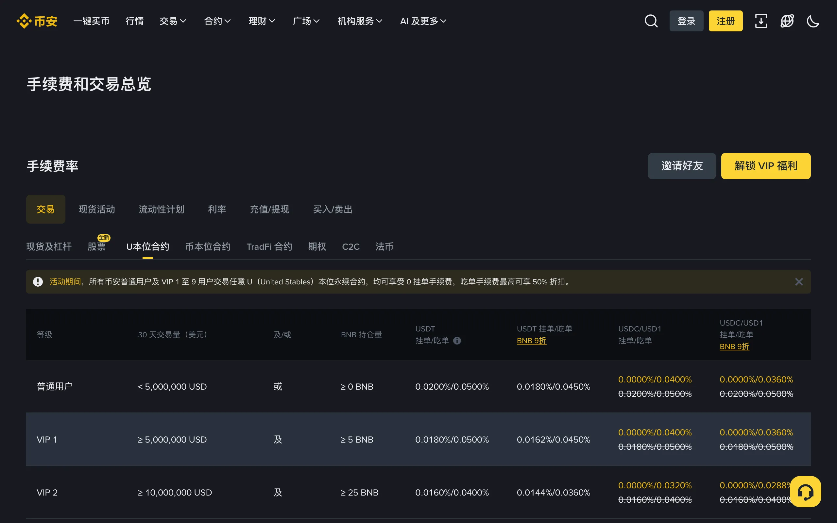The width and height of the screenshot is (837, 523).
Task: Click the app download icon
Action: coord(761,21)
